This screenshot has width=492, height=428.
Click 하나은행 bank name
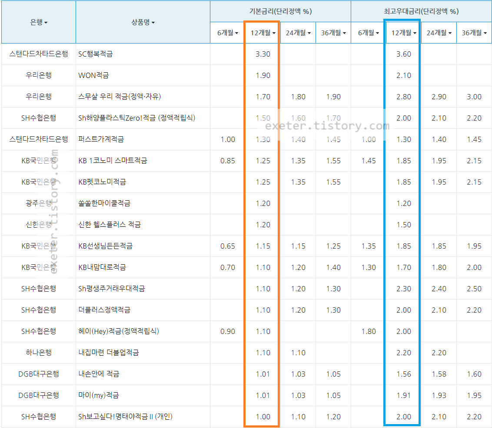pyautogui.click(x=39, y=353)
